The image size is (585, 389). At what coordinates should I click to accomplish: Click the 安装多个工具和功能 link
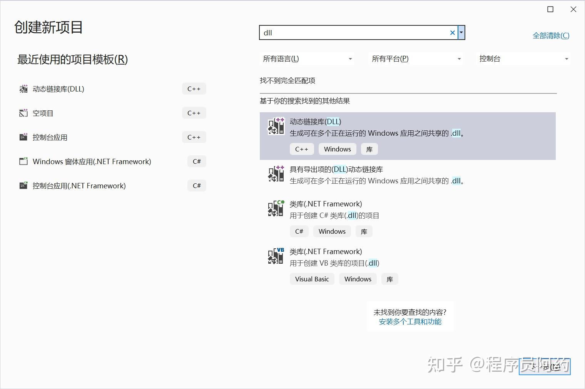410,322
